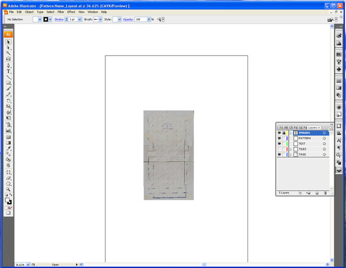
Task: Select the Hand tool
Action: (8, 184)
